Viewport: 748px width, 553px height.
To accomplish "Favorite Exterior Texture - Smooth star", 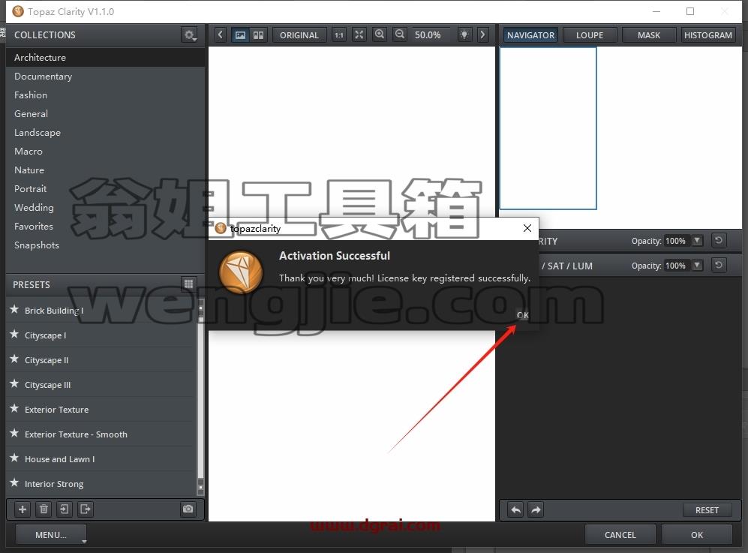I will pos(14,433).
